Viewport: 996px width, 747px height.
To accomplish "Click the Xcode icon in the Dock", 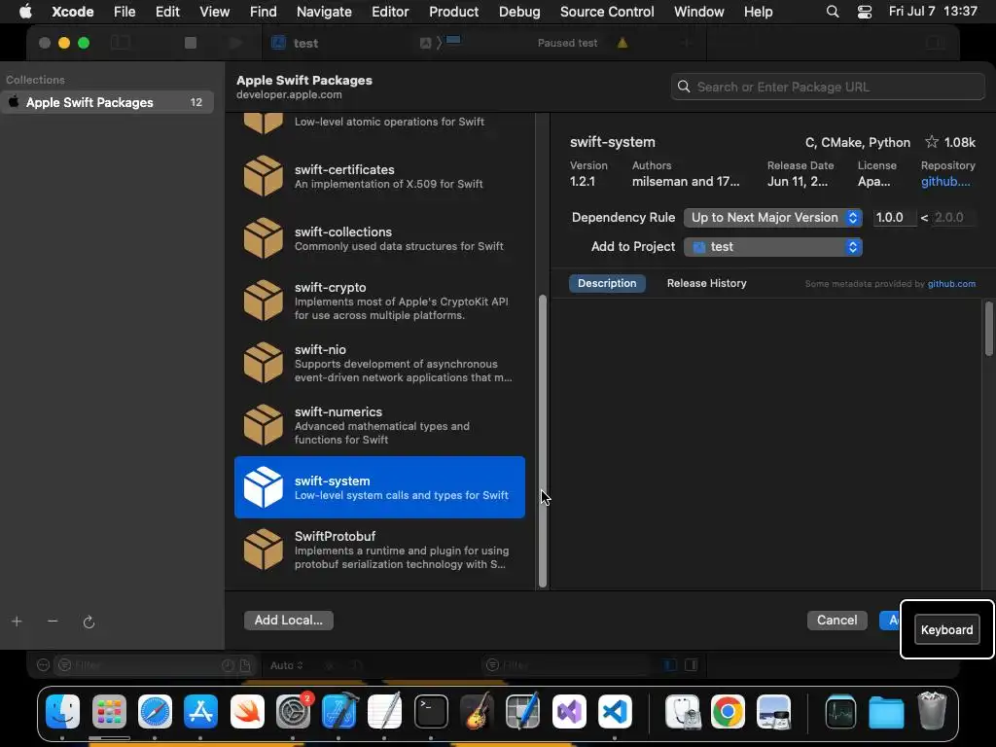I will click(x=339, y=711).
